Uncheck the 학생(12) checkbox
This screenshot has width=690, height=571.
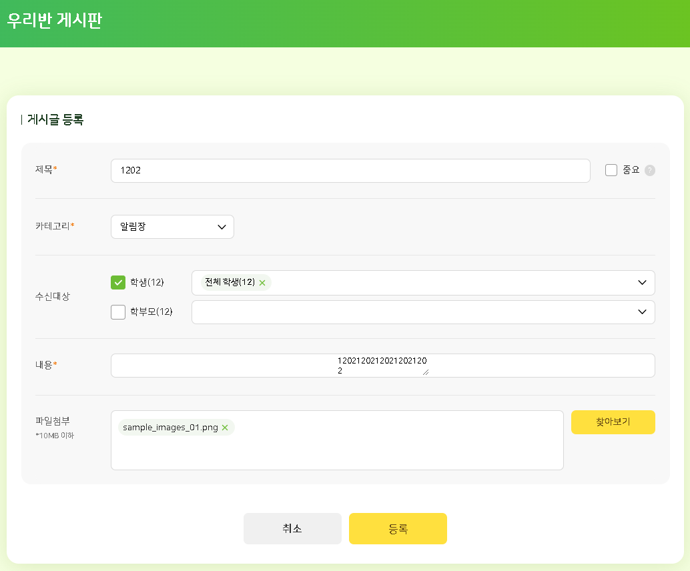click(118, 283)
